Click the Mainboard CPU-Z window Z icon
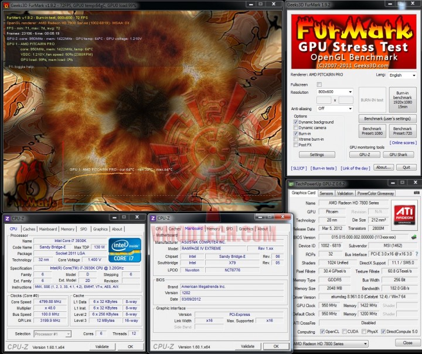Image resolution: width=422 pixels, height=354 pixels. pyautogui.click(x=153, y=218)
